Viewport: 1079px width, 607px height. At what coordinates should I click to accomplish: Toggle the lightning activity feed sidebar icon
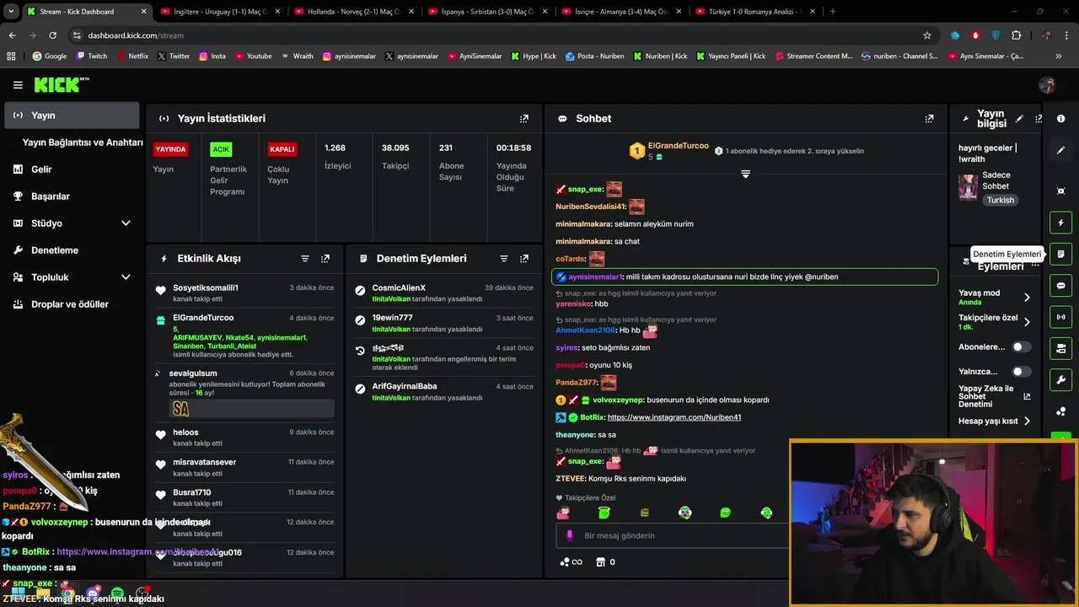pos(1061,223)
